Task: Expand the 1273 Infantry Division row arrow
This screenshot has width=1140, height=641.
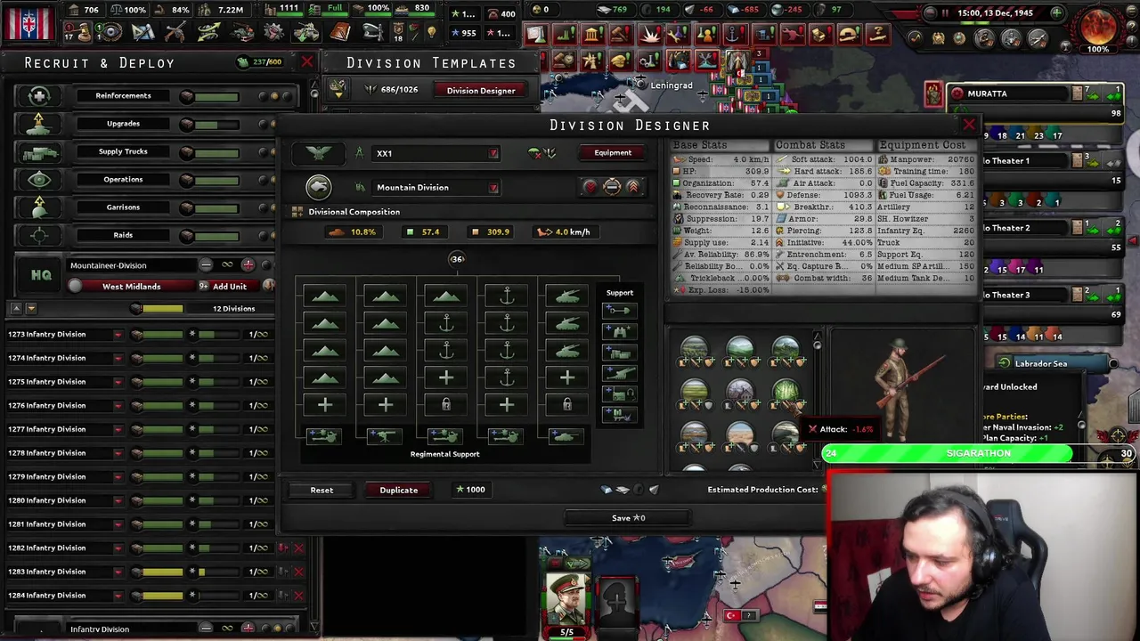Action: pos(118,335)
